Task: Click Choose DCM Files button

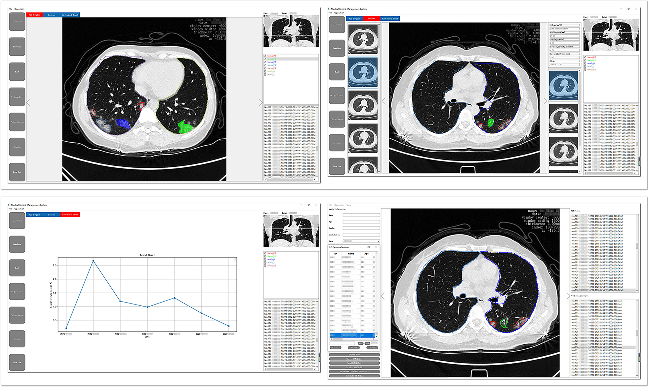Action: pyautogui.click(x=354, y=359)
